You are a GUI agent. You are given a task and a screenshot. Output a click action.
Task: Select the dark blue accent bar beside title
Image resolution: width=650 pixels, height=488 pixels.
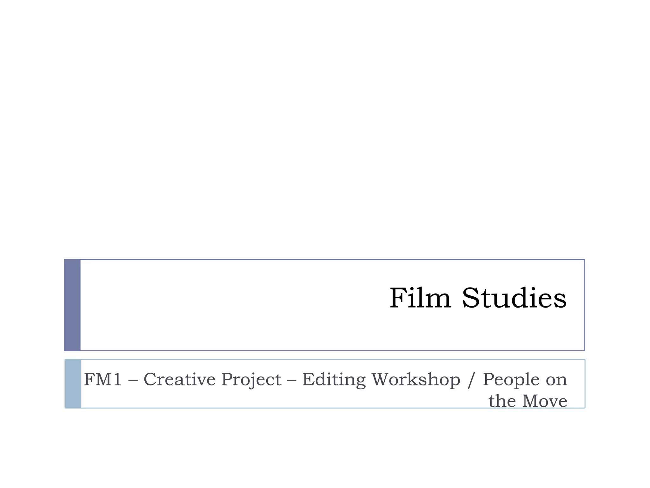(72, 305)
